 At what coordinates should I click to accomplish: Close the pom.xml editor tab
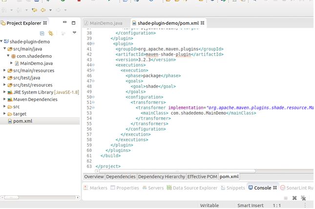[203, 23]
